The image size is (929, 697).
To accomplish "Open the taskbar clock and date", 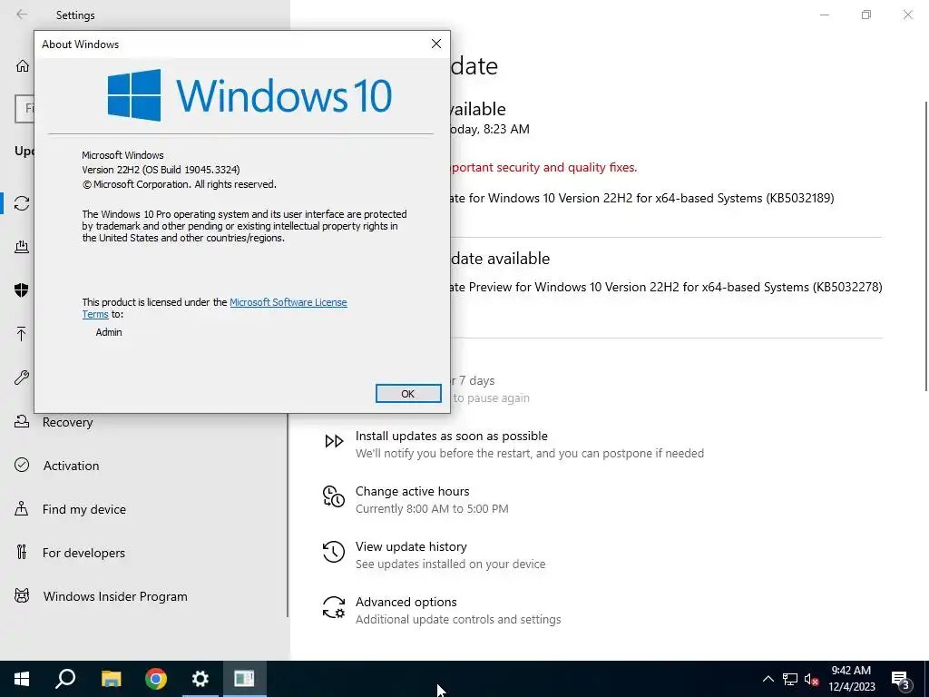I will [x=851, y=679].
